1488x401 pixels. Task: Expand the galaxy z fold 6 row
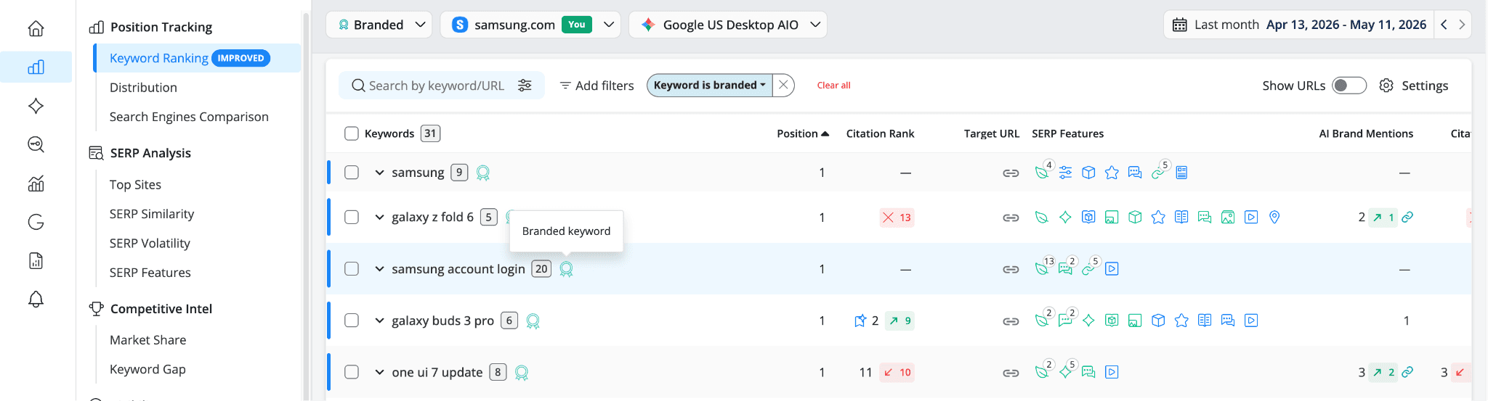pyautogui.click(x=379, y=217)
